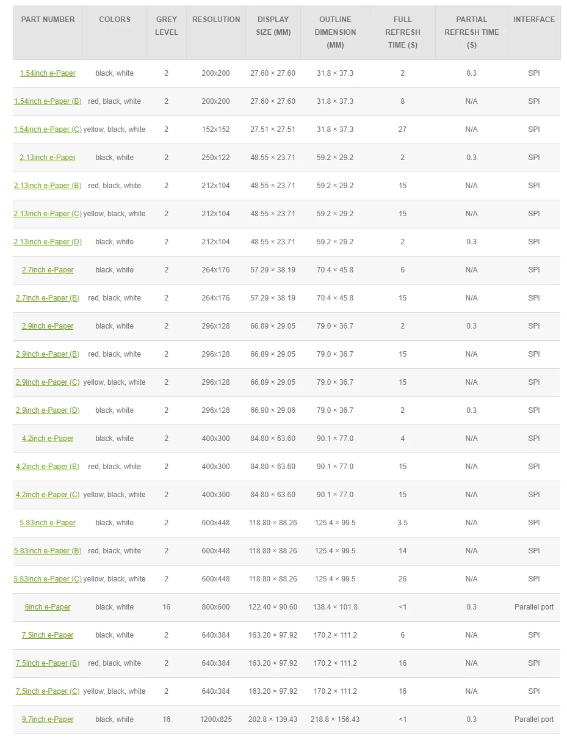Select the RESOLUTION column header
The height and width of the screenshot is (739, 567).
pos(216,20)
